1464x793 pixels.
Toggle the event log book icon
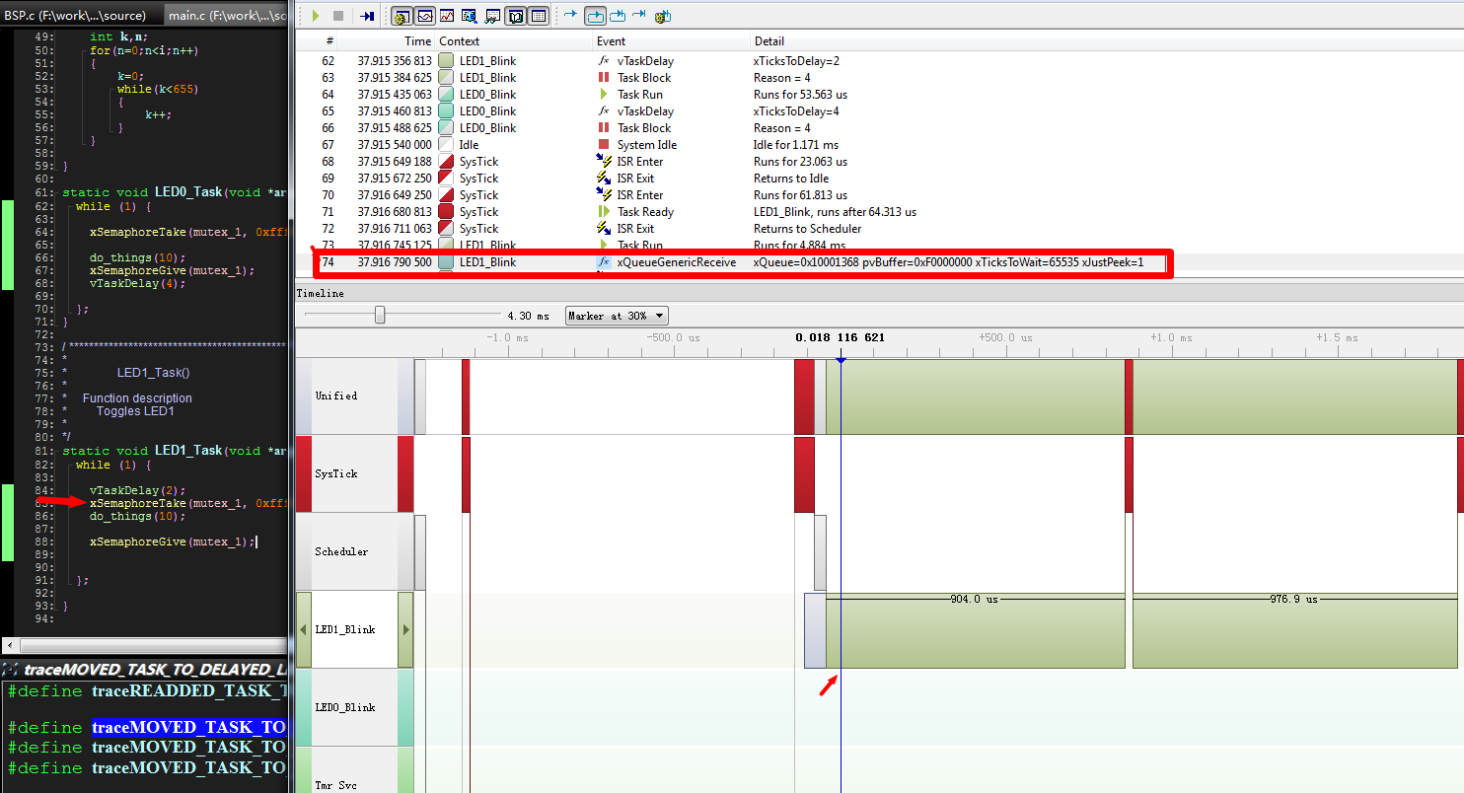516,15
